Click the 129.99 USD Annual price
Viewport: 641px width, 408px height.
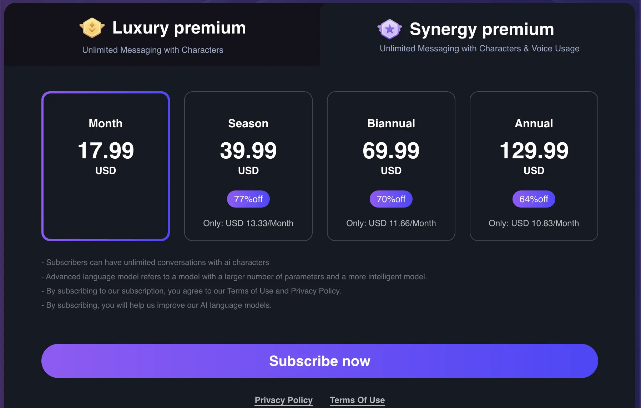(x=534, y=151)
